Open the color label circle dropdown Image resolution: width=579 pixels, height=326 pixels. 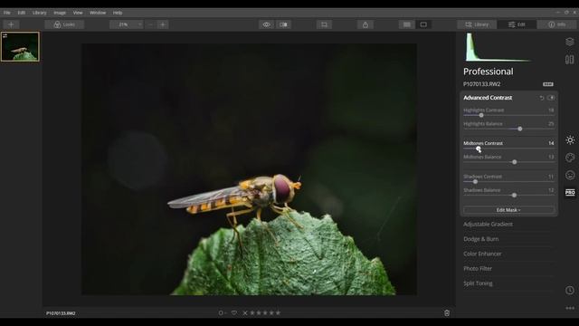tap(222, 313)
